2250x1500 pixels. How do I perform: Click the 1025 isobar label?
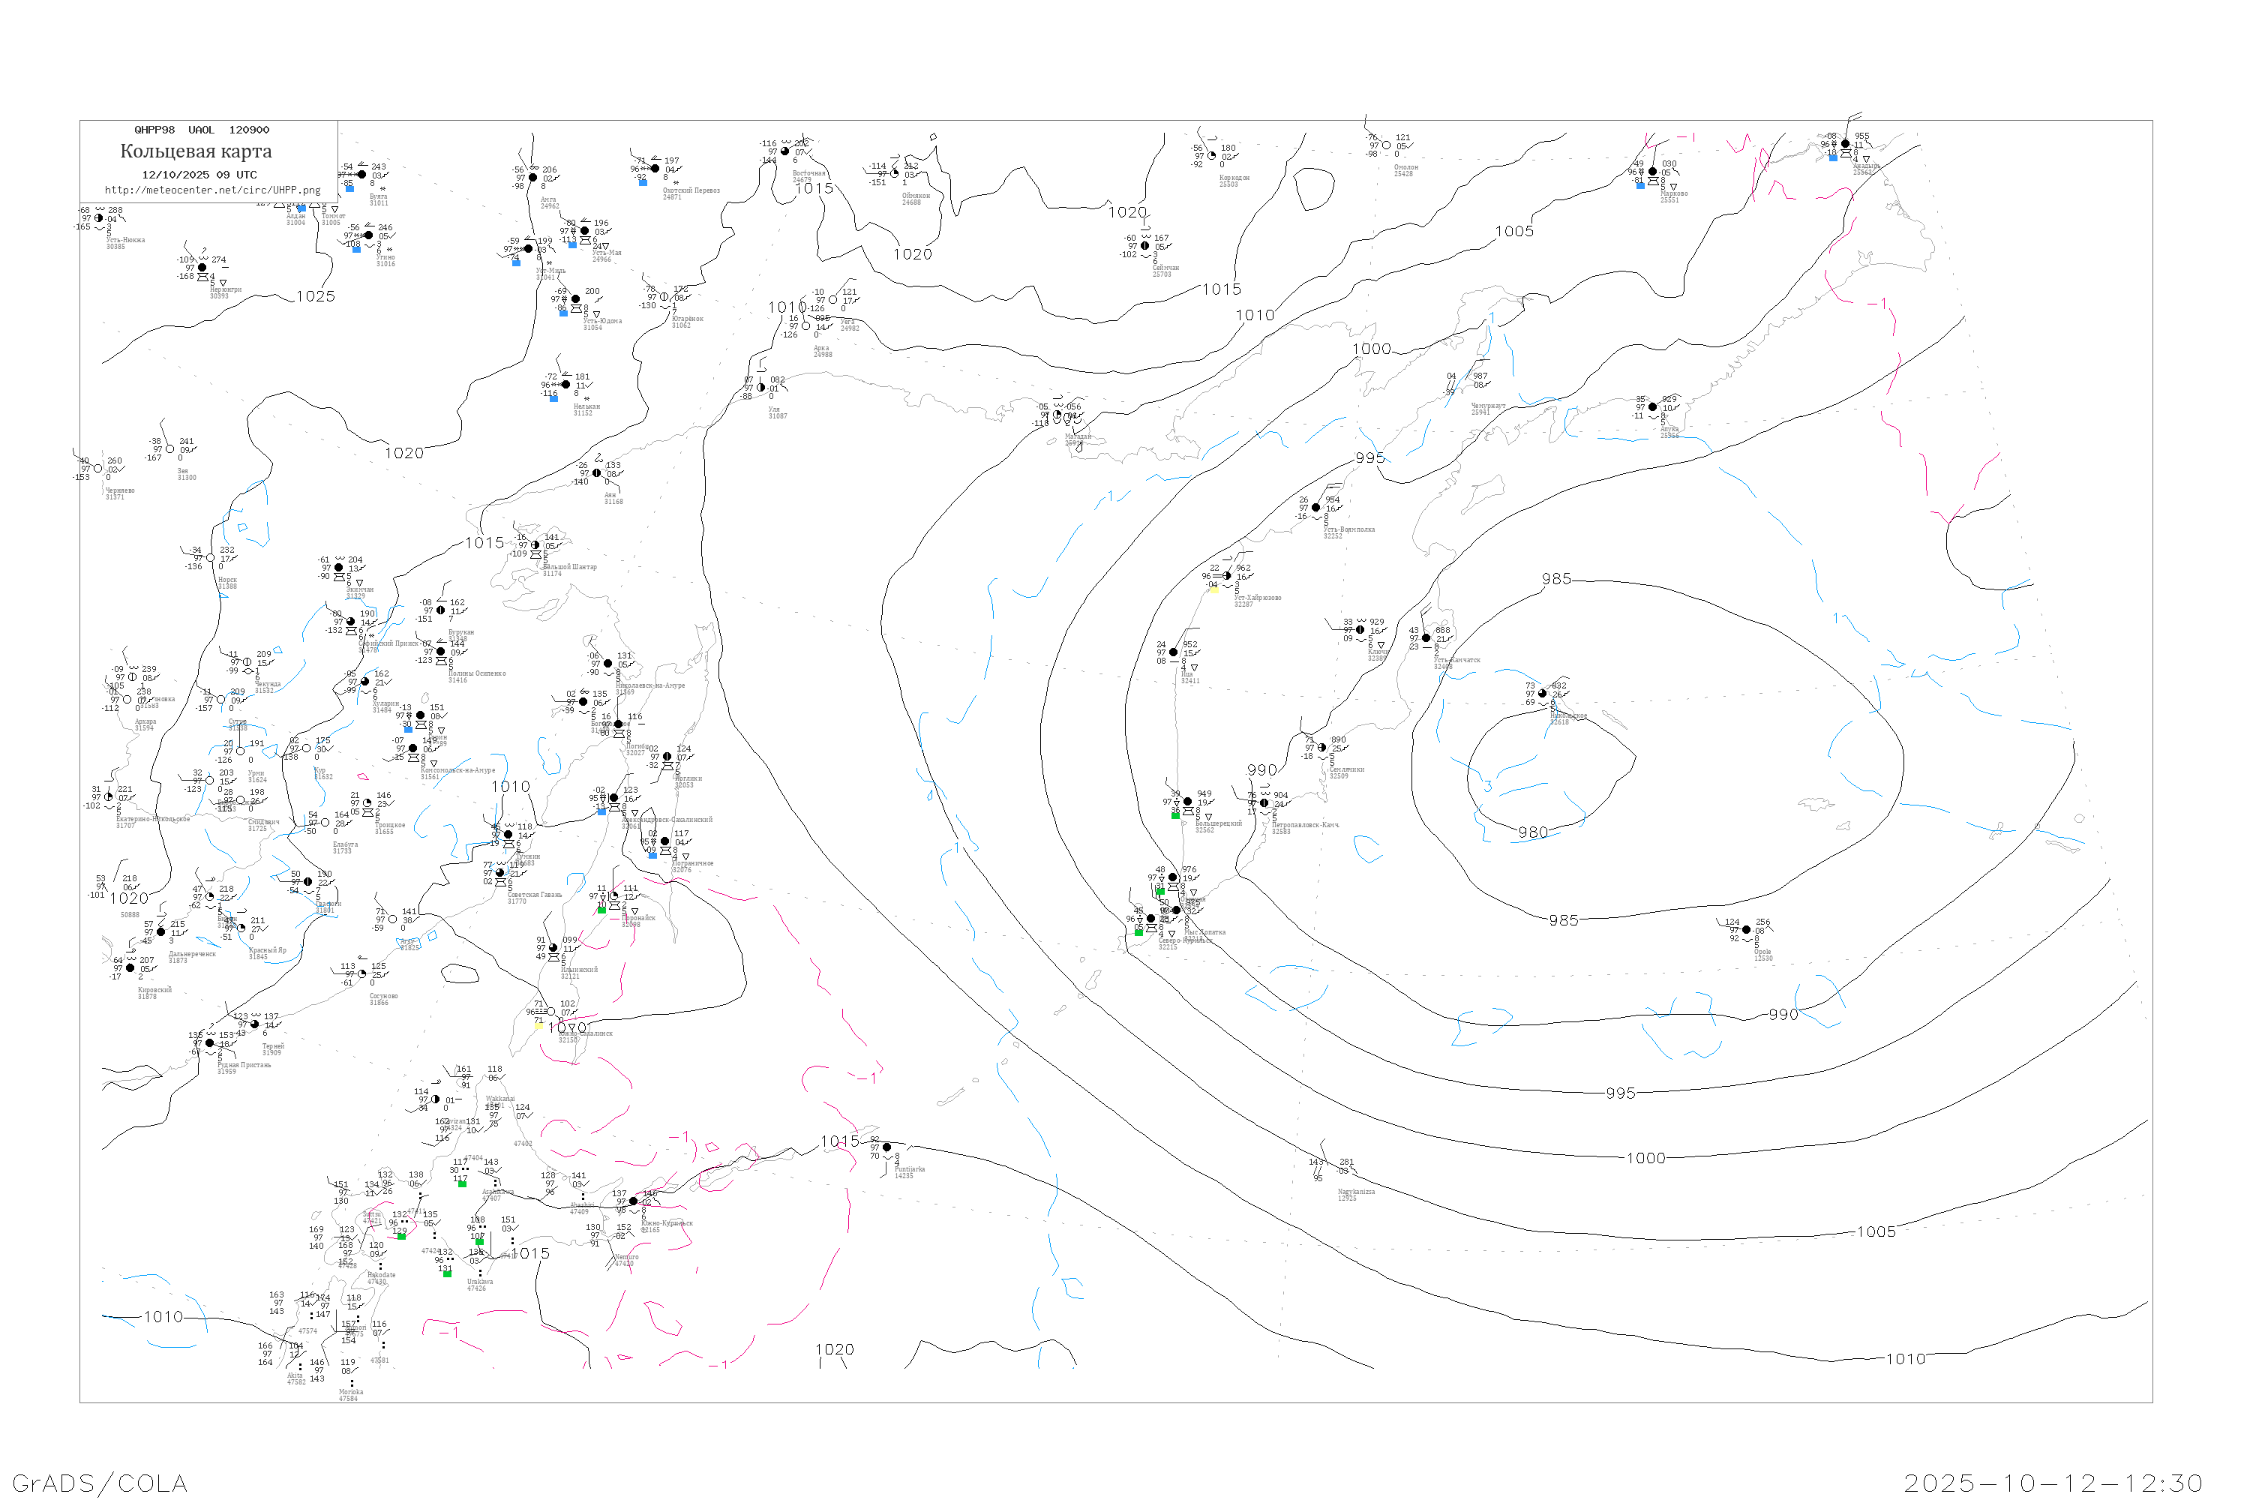tap(316, 296)
